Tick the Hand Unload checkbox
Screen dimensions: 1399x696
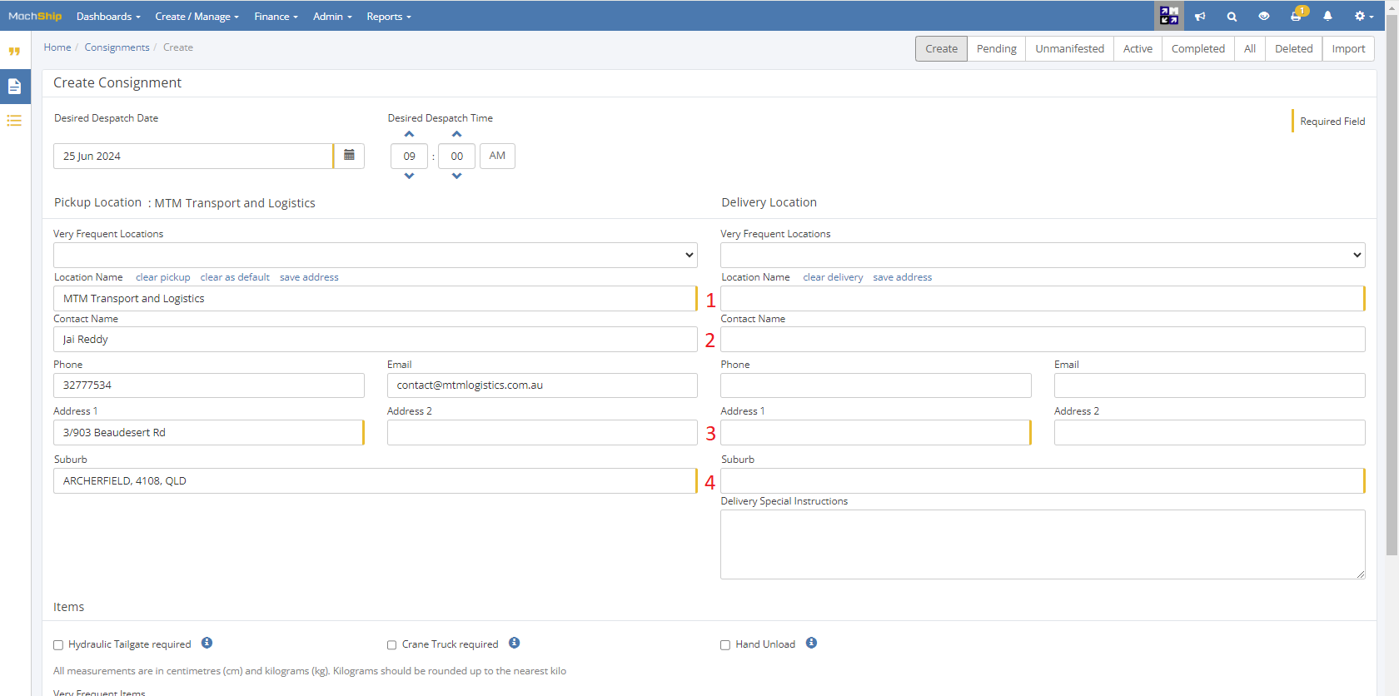click(725, 644)
